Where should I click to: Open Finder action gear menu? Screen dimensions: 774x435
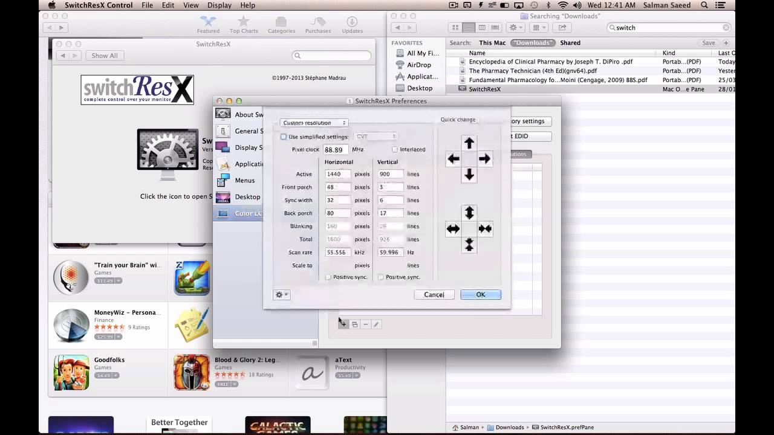tap(516, 28)
